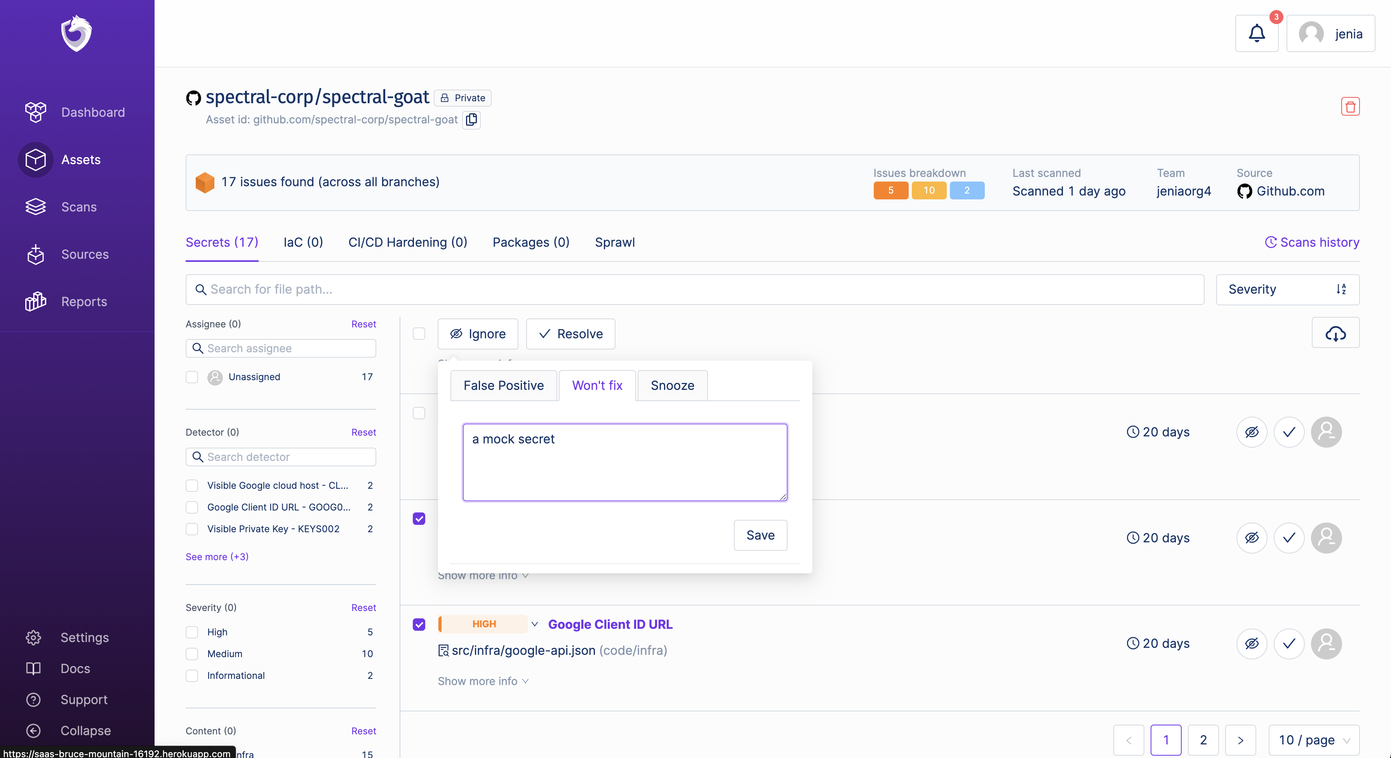Check the Unassigned assignee filter
Image resolution: width=1391 pixels, height=758 pixels.
coord(192,377)
